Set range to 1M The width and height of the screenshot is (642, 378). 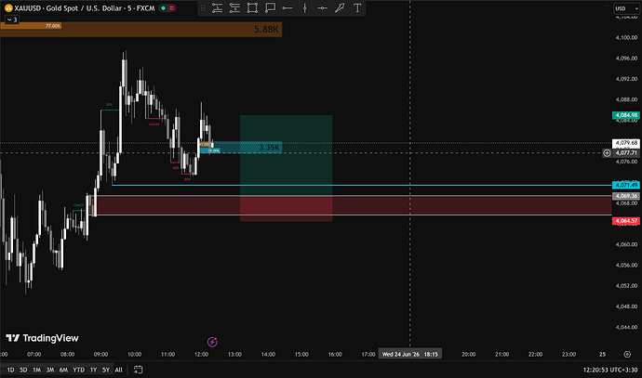coord(36,370)
